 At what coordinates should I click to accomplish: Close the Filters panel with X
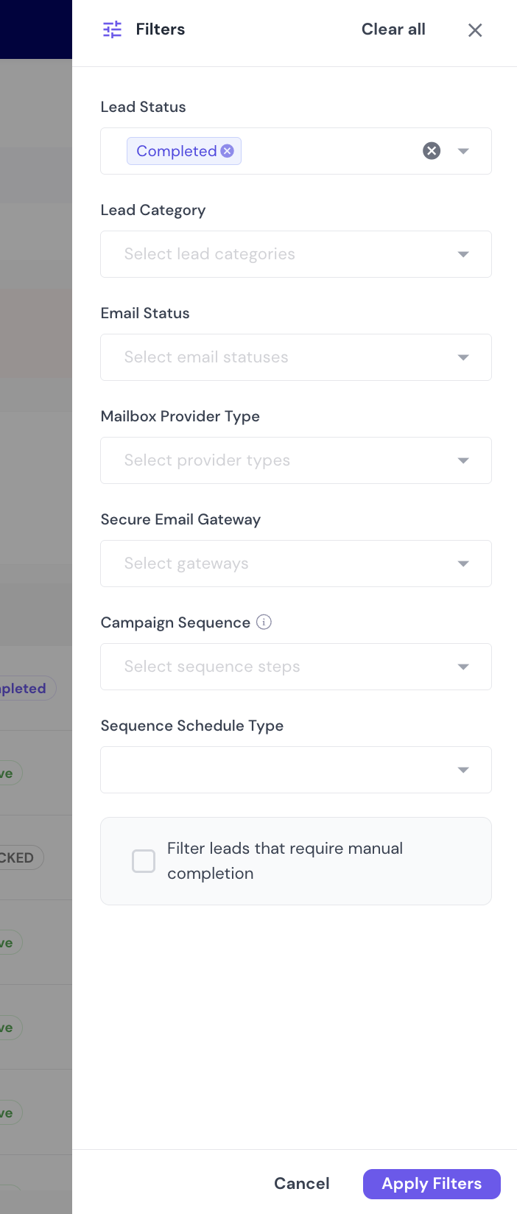475,30
